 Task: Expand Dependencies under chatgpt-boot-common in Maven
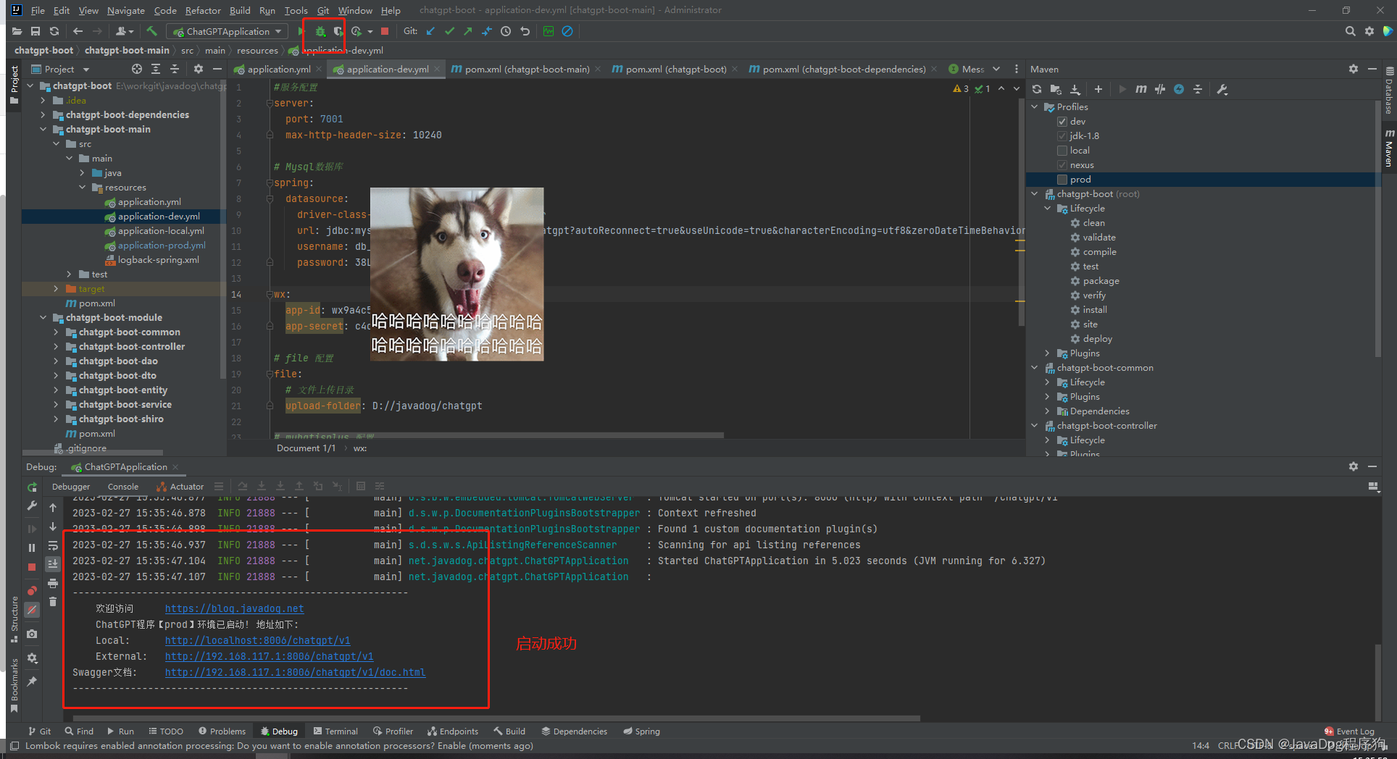1048,411
